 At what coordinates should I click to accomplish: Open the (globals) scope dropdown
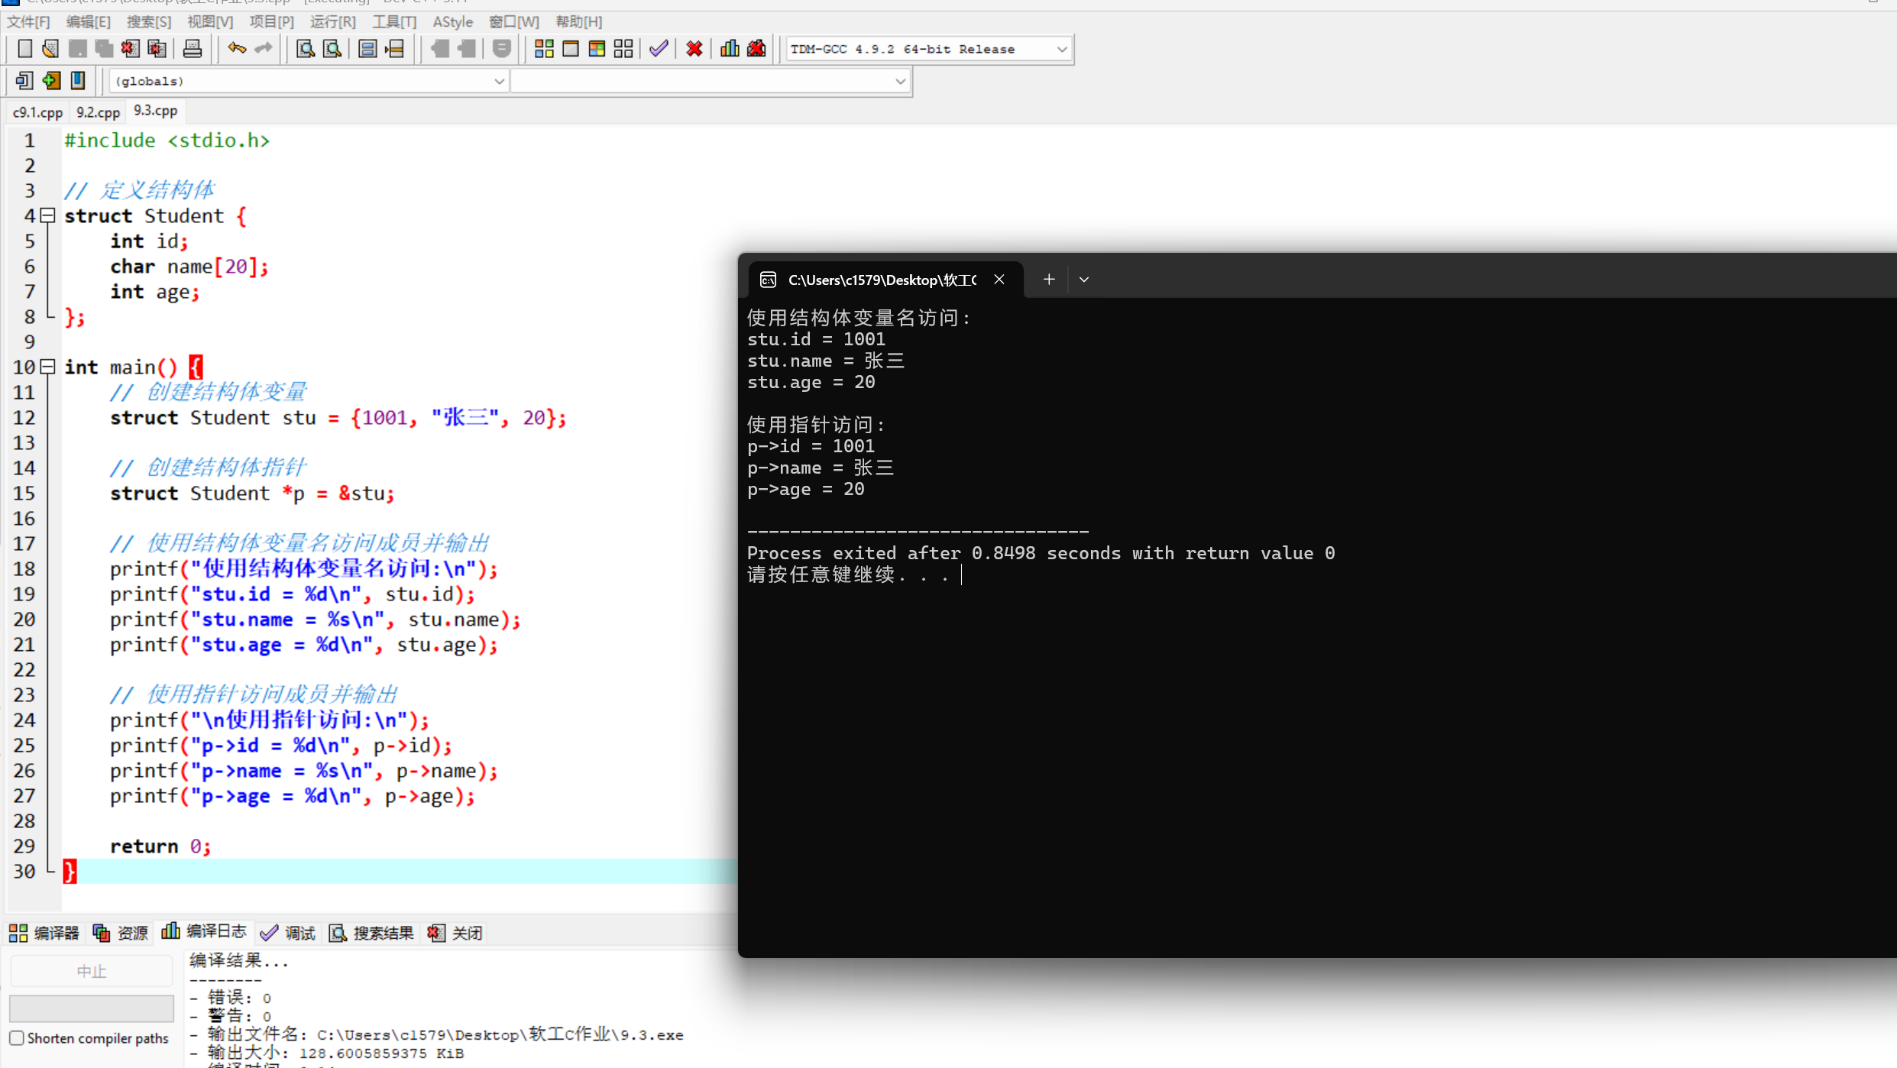click(498, 81)
